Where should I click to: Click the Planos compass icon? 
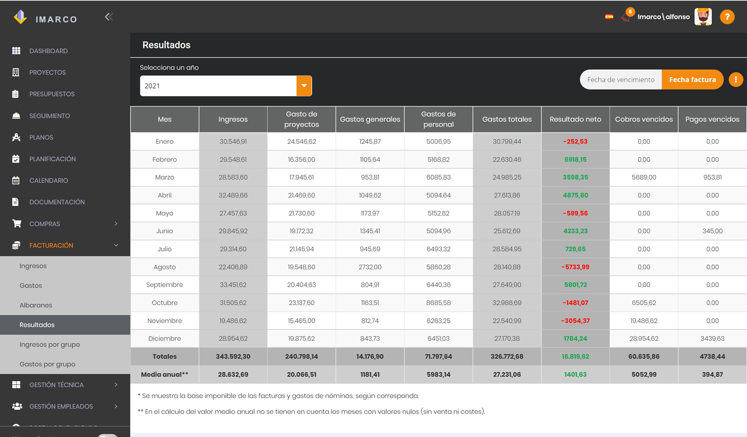pyautogui.click(x=16, y=137)
